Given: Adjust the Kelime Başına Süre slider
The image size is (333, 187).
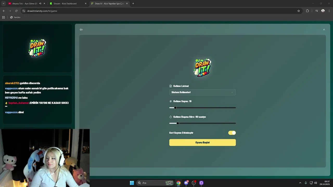Looking at the screenshot, I should click(x=202, y=123).
